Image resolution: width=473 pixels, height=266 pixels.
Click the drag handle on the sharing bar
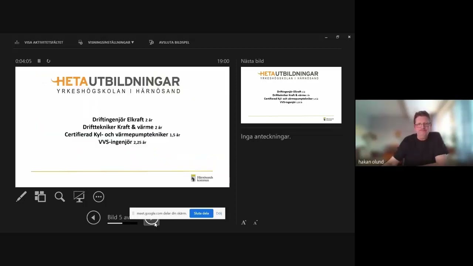(133, 213)
